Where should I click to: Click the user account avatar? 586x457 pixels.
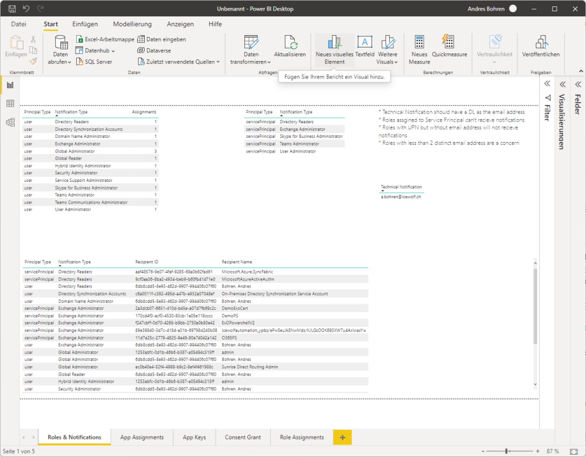(513, 9)
